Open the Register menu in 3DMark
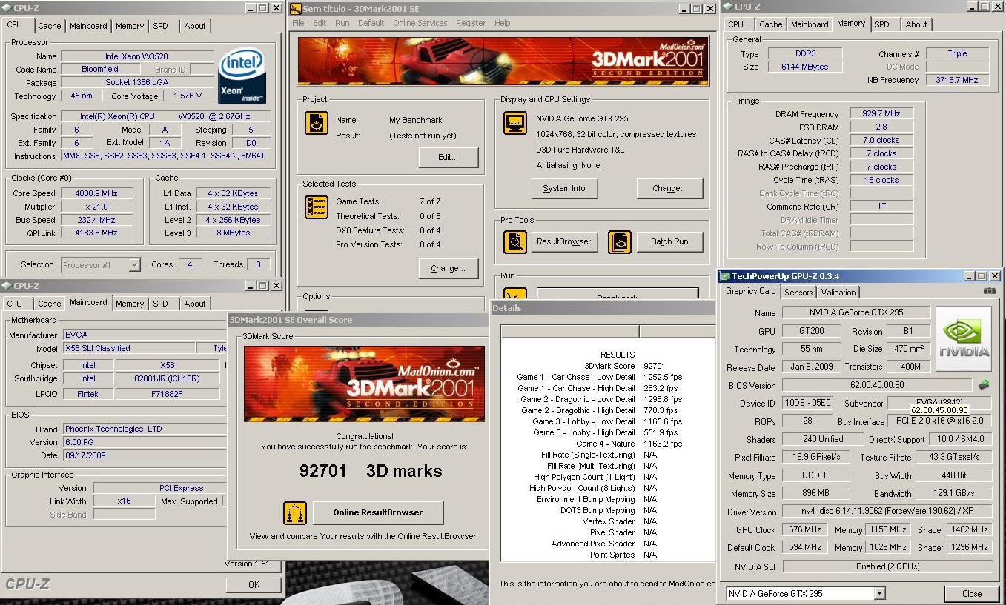1006x605 pixels. (x=471, y=23)
